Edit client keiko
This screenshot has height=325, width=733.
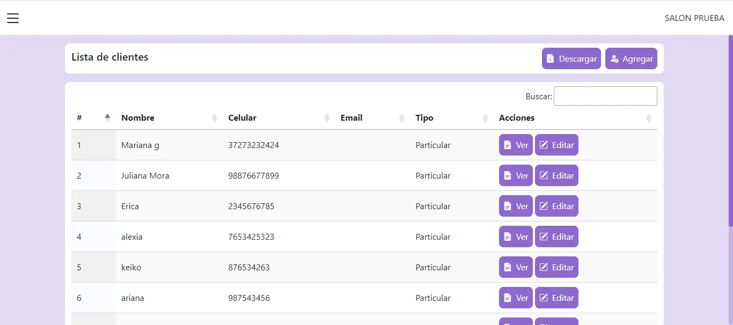coord(556,267)
